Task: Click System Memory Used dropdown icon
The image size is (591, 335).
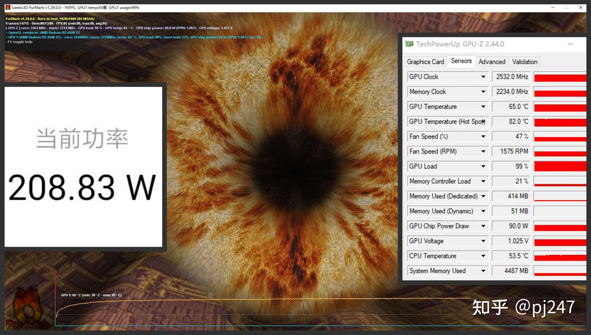Action: pos(483,271)
